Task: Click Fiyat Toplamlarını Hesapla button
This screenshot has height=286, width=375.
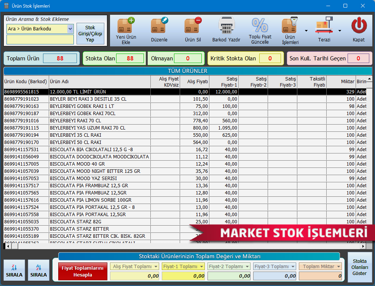Action: (83, 272)
